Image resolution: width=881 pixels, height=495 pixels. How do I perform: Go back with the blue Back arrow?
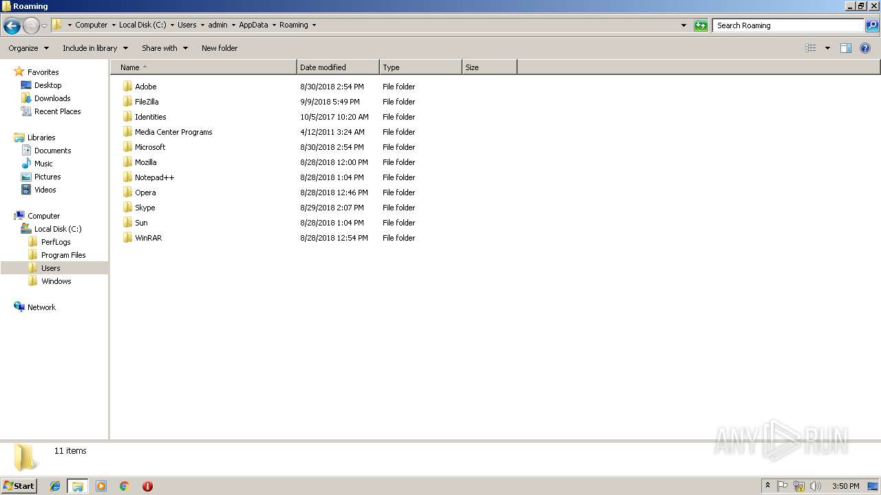point(12,26)
